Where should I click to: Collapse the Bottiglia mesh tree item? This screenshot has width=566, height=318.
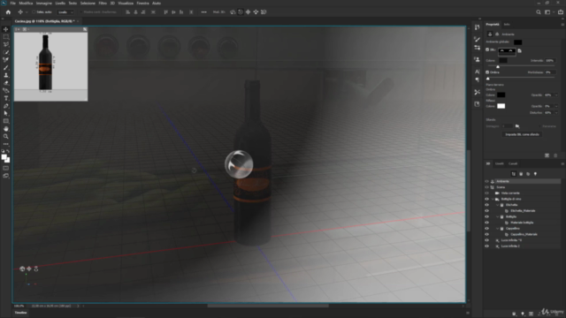point(497,216)
